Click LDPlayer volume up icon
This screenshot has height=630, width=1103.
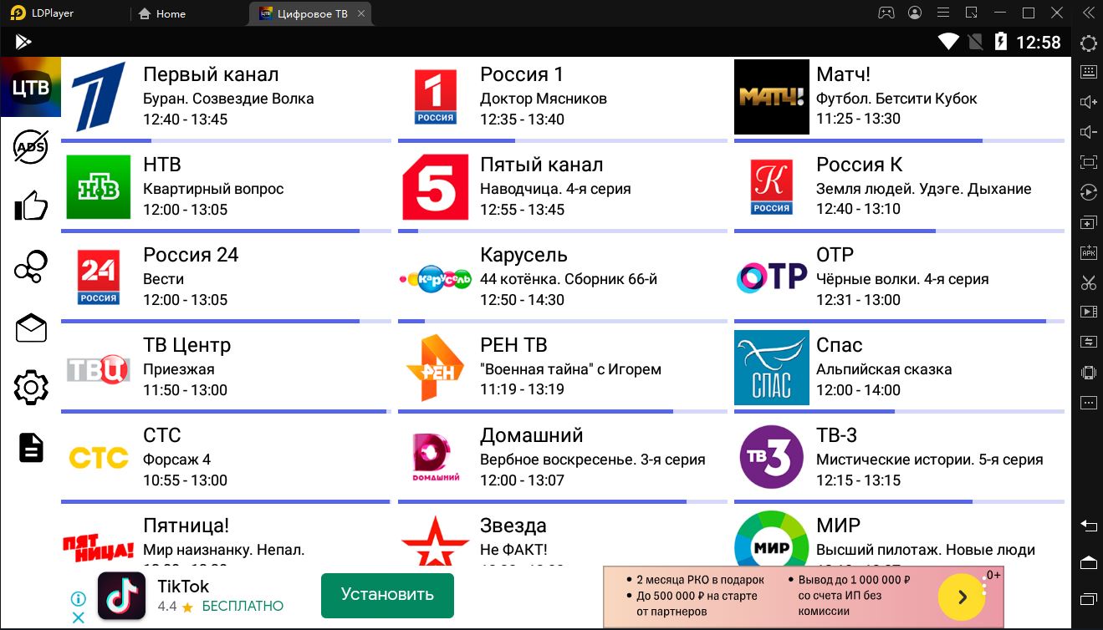click(x=1088, y=101)
